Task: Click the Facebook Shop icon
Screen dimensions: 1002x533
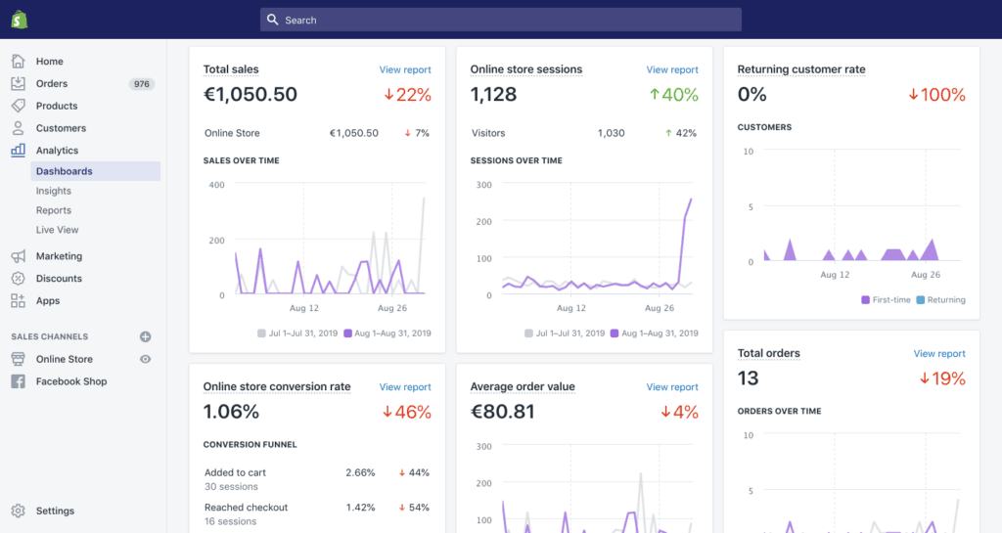Action: [18, 381]
